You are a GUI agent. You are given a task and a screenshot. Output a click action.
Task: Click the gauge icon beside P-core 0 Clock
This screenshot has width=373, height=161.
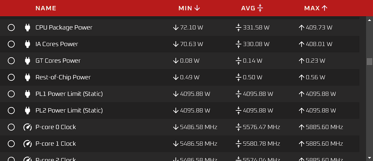(x=28, y=127)
